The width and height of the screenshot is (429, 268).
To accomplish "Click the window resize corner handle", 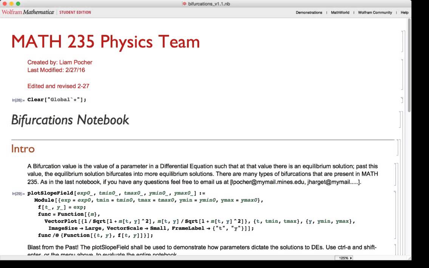I will click(409, 258).
